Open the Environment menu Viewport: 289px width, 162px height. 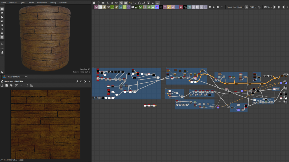click(x=42, y=2)
